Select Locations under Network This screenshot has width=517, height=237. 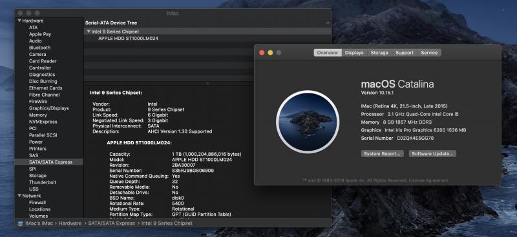coord(39,209)
